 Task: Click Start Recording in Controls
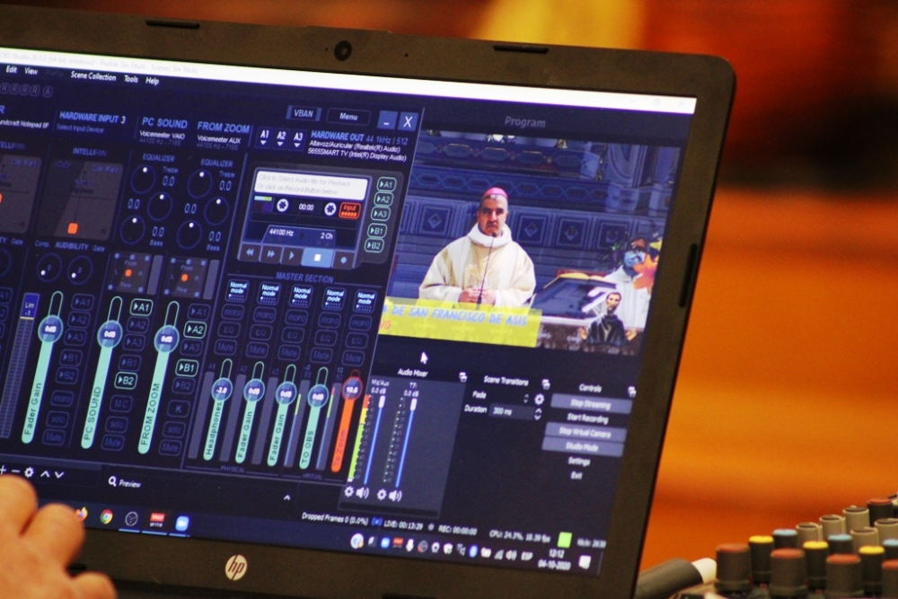tap(587, 418)
